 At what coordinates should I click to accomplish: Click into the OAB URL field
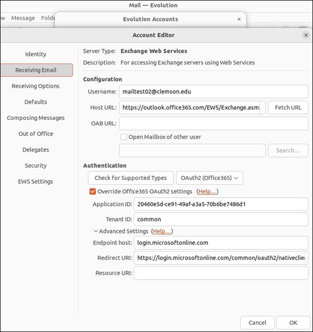pos(213,123)
